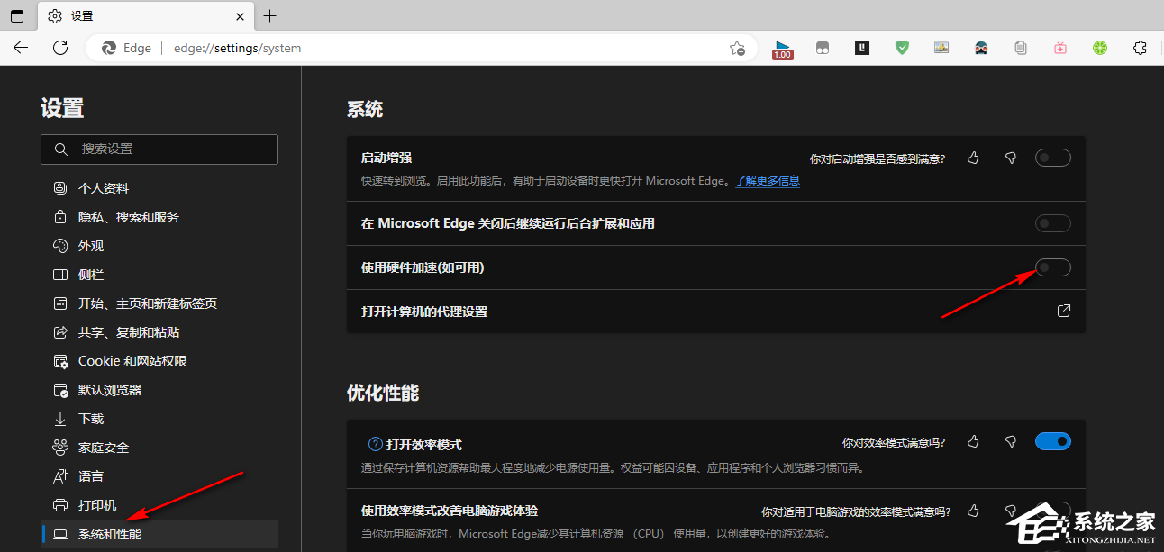Toggle background extensions after Edge closes

(1052, 223)
